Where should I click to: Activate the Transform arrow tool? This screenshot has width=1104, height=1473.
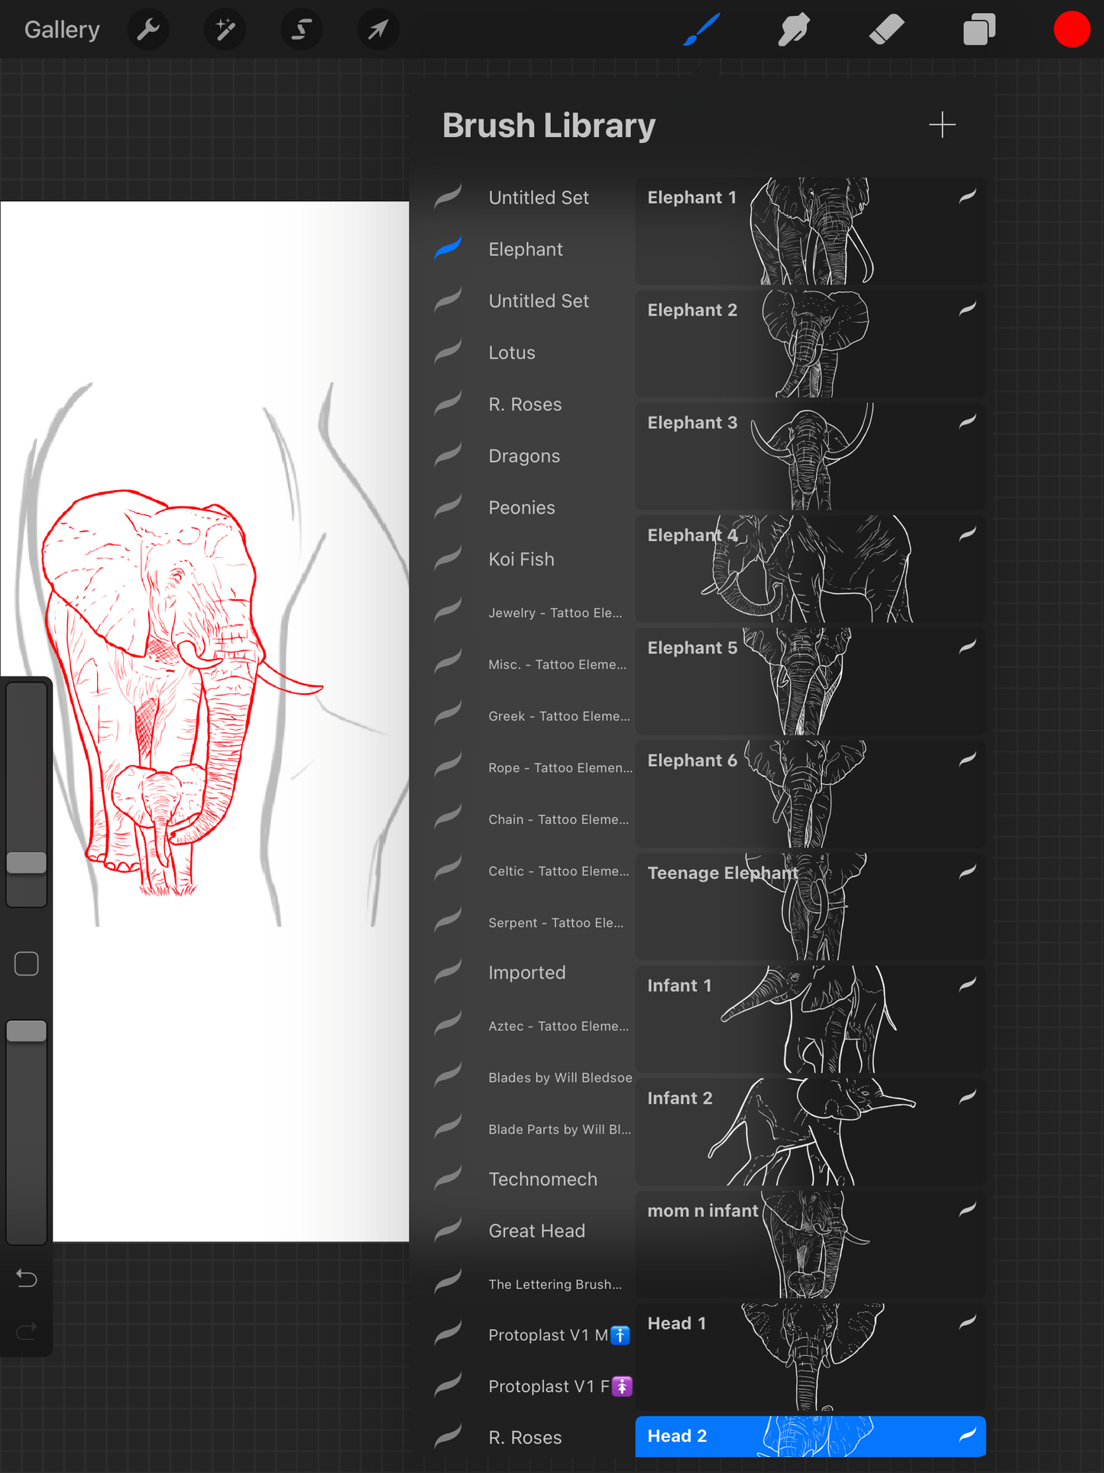point(378,30)
